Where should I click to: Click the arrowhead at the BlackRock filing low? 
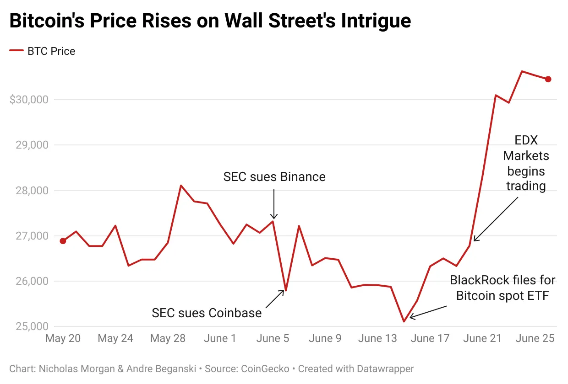tap(412, 316)
